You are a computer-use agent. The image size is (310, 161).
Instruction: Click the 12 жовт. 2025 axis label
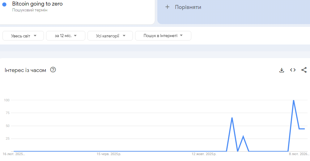[x=204, y=154]
